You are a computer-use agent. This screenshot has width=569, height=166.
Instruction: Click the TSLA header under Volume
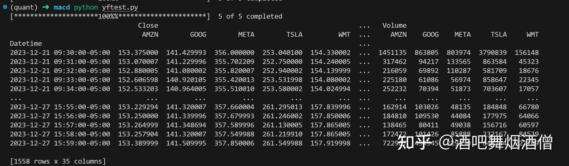pos(499,34)
